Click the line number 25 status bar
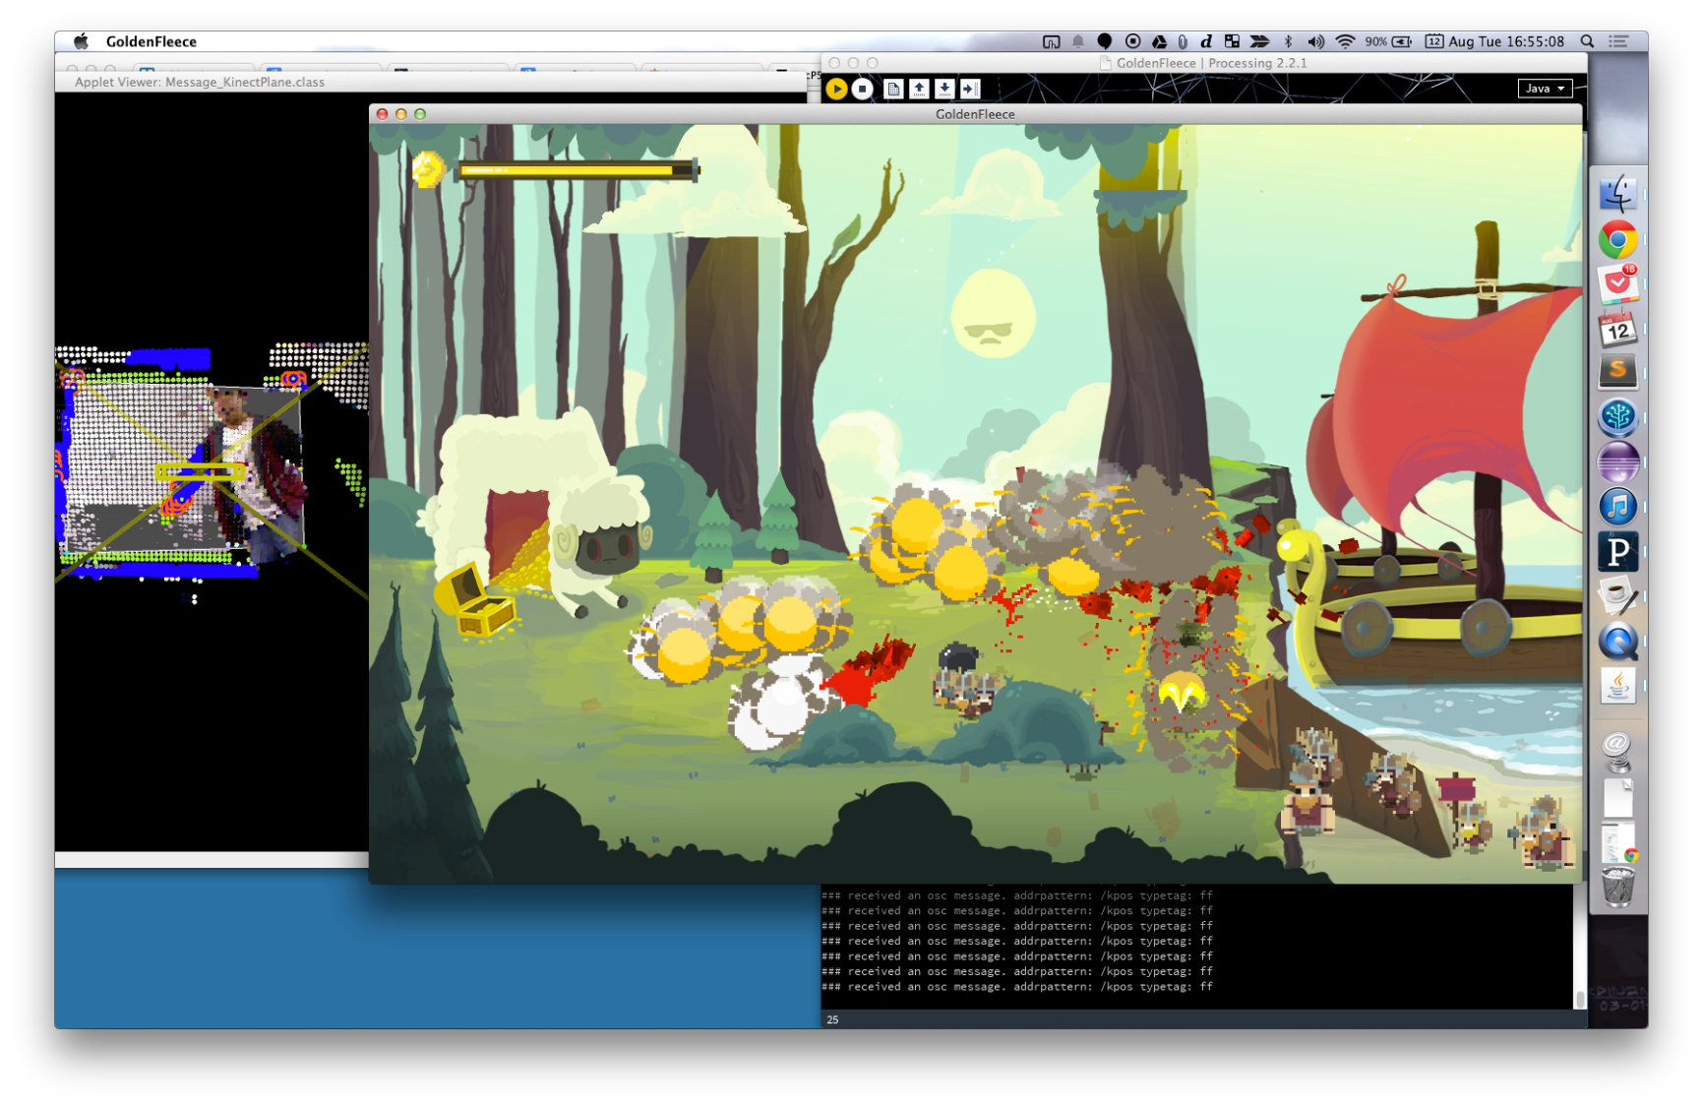Screen dimensions: 1703x1107 click(x=832, y=1019)
